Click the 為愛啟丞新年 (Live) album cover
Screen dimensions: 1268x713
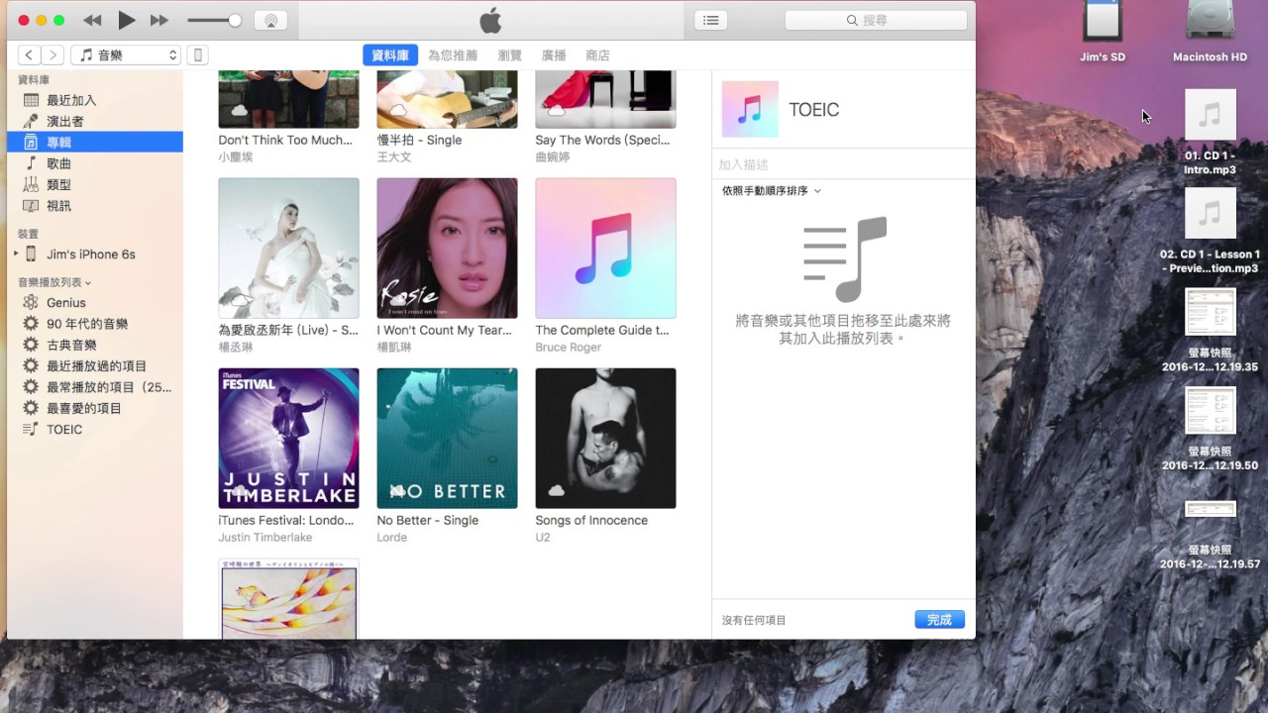288,248
